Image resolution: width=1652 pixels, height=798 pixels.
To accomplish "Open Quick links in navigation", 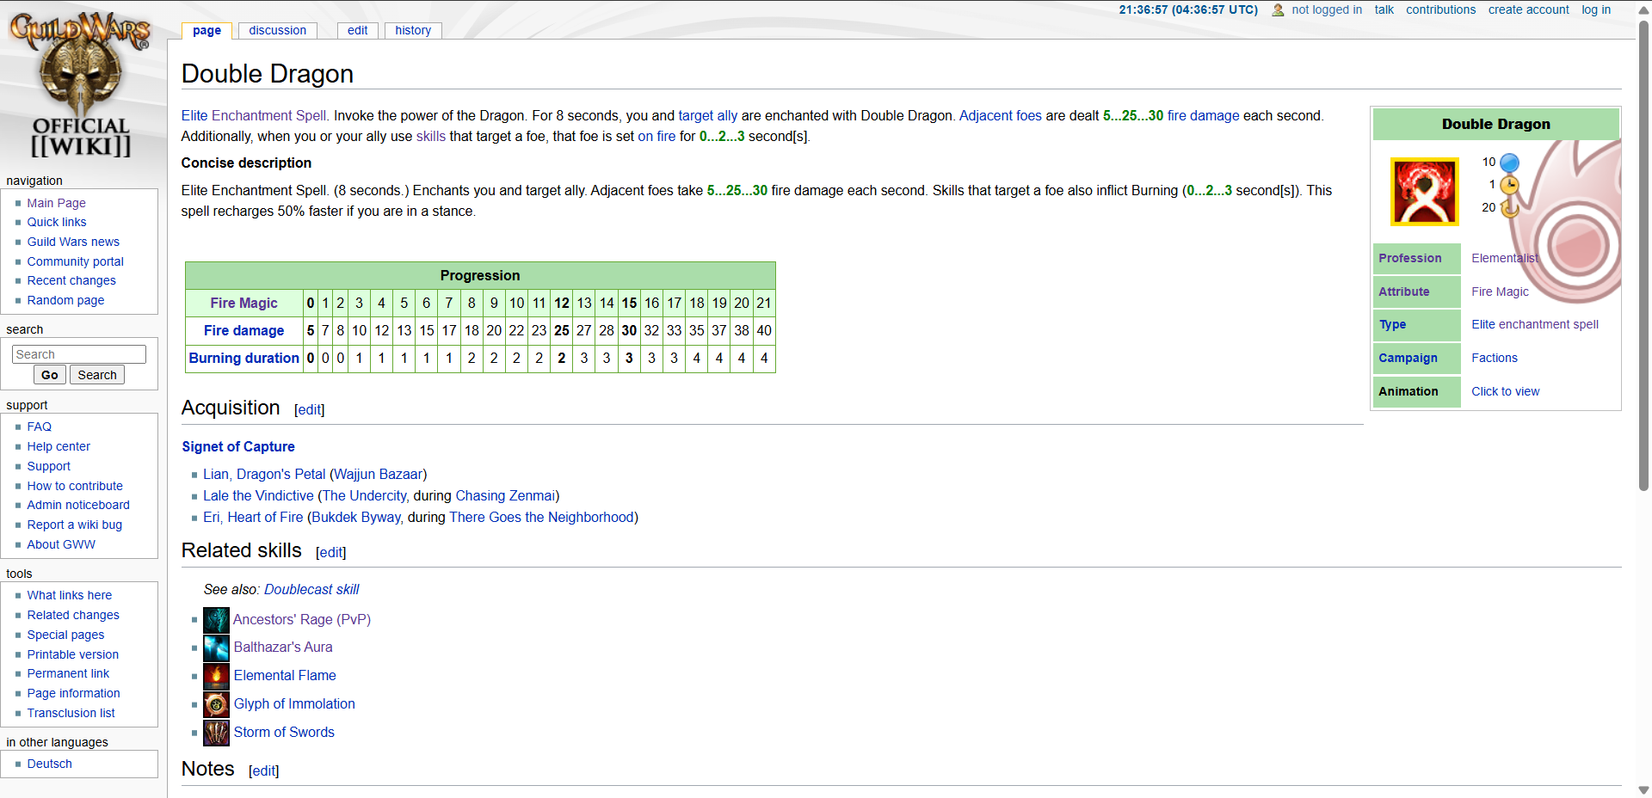I will click(57, 222).
